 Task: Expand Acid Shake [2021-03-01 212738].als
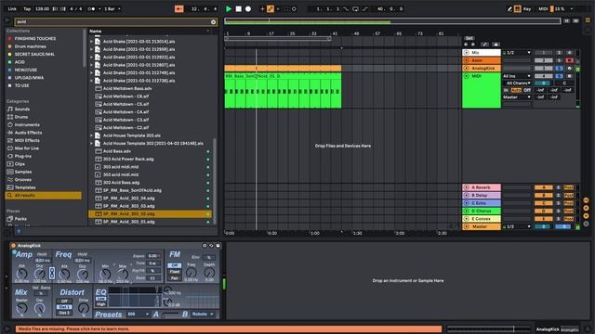pos(91,81)
